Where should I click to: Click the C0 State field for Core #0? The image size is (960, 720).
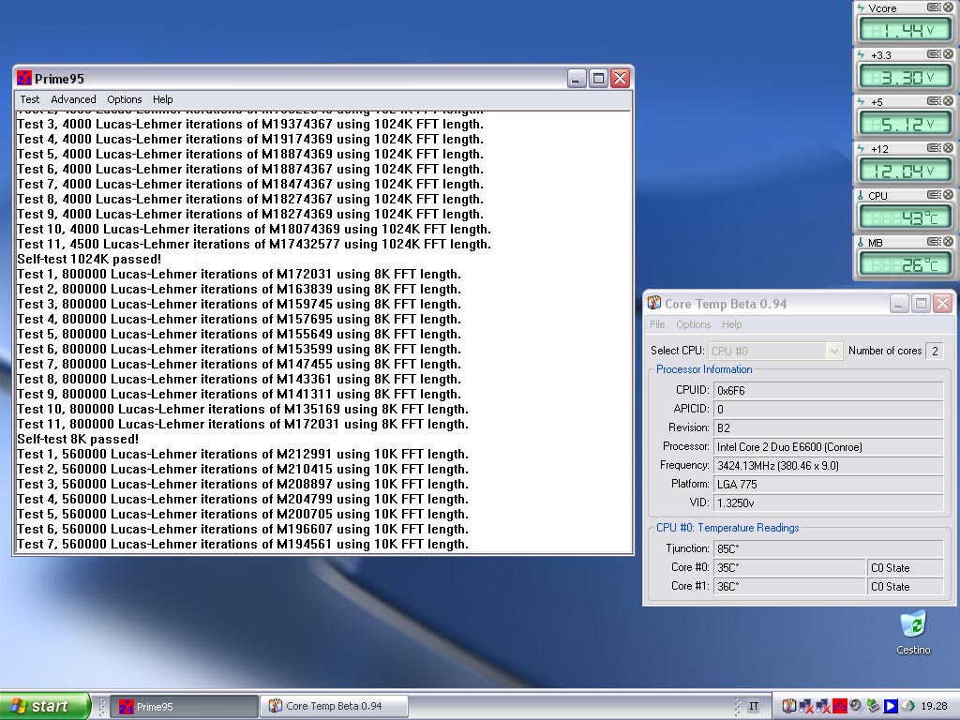coord(905,568)
